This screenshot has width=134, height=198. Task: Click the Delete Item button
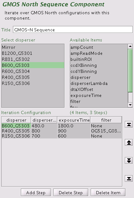[108, 193]
